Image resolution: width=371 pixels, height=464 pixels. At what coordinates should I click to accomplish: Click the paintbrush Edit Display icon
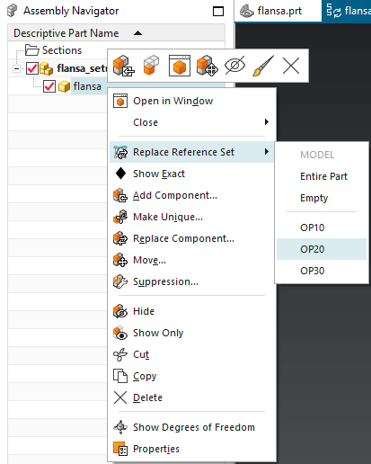pos(263,66)
